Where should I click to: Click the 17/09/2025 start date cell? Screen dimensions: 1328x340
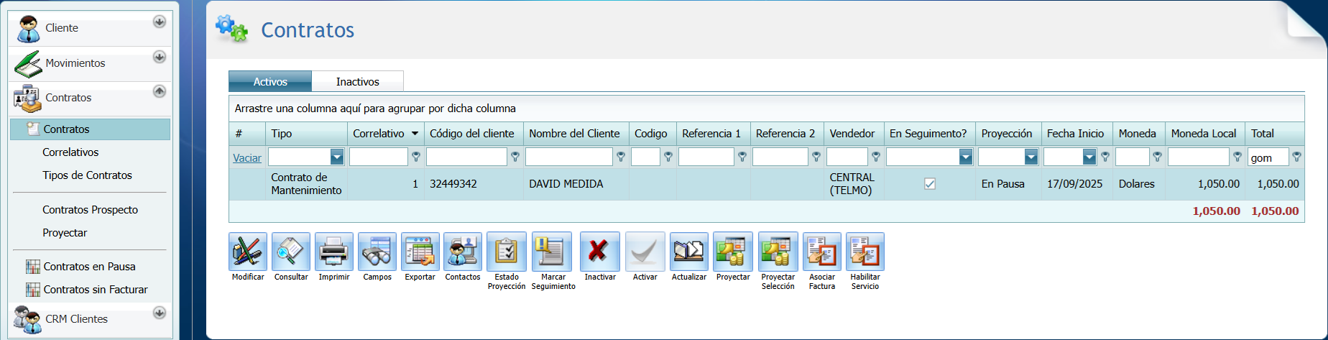click(x=1077, y=184)
